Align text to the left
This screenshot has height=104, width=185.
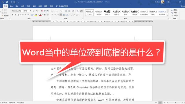(x=52, y=15)
